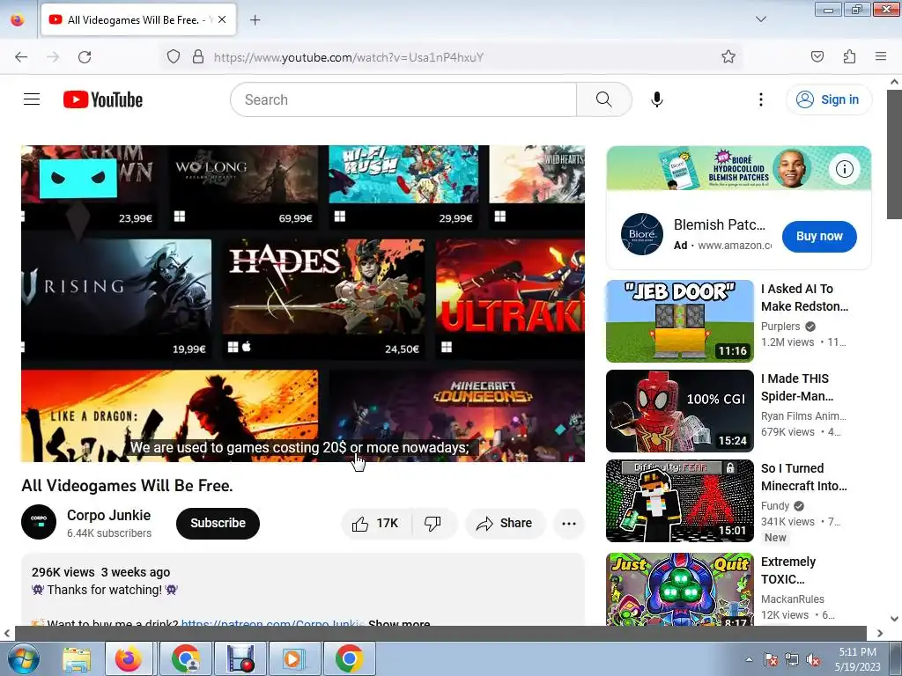Subscribe to Corpo Junkie
902x676 pixels.
pos(218,523)
